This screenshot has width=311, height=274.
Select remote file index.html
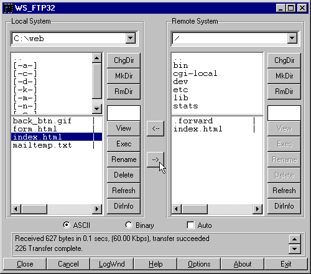coord(217,129)
